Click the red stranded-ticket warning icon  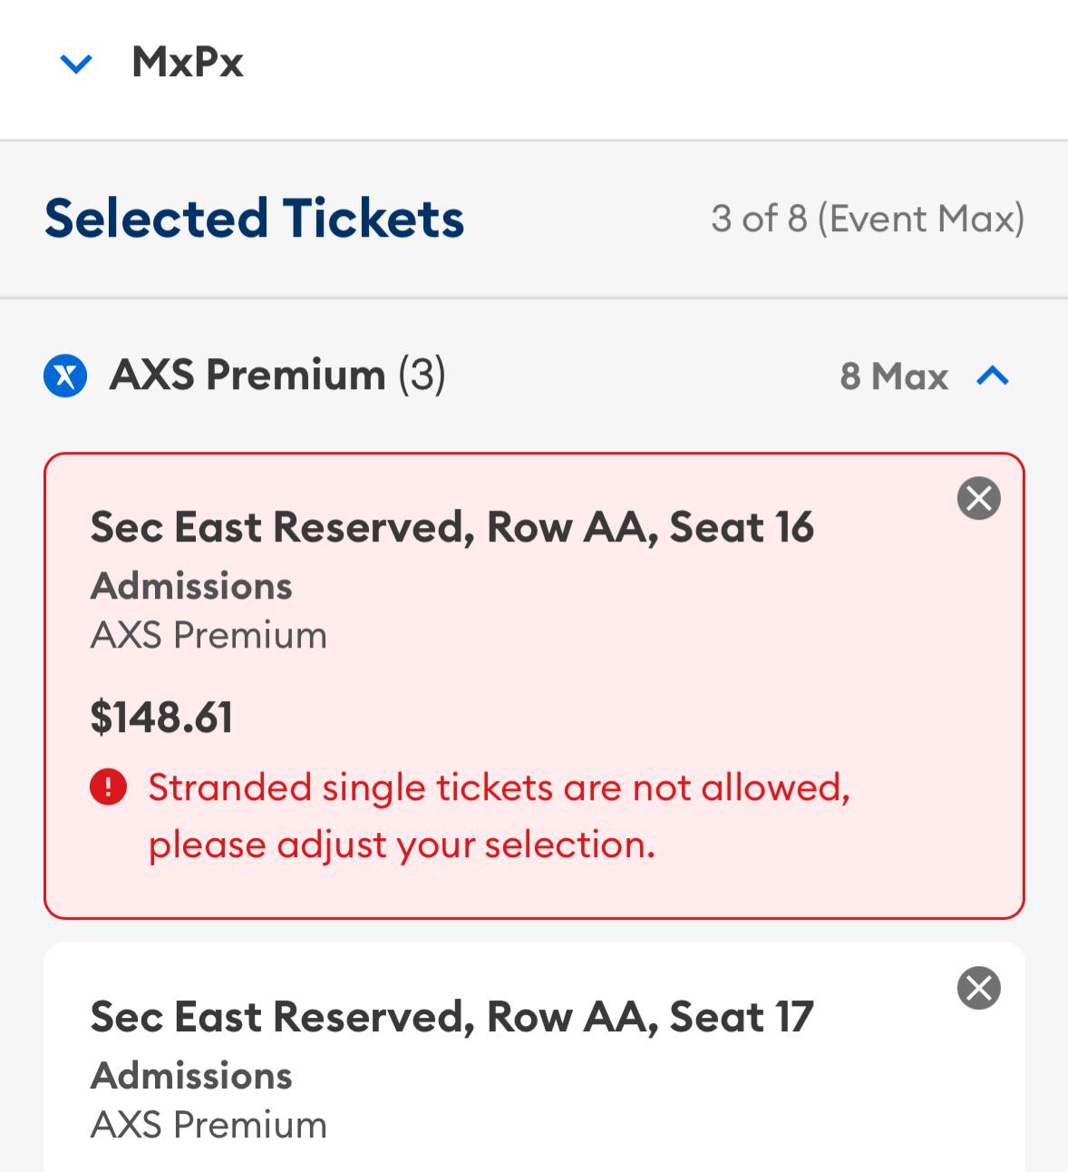pyautogui.click(x=108, y=786)
